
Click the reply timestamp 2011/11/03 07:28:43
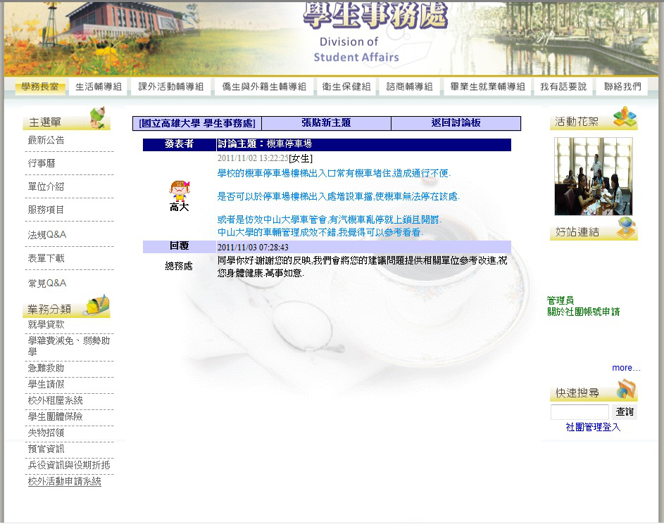pyautogui.click(x=253, y=248)
